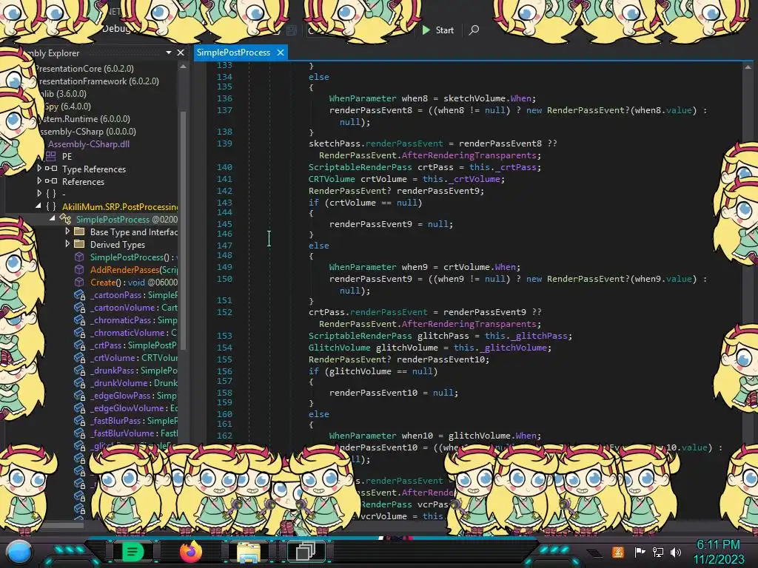Image resolution: width=758 pixels, height=568 pixels.
Task: Launch Firefox from the taskbar
Action: tap(190, 551)
